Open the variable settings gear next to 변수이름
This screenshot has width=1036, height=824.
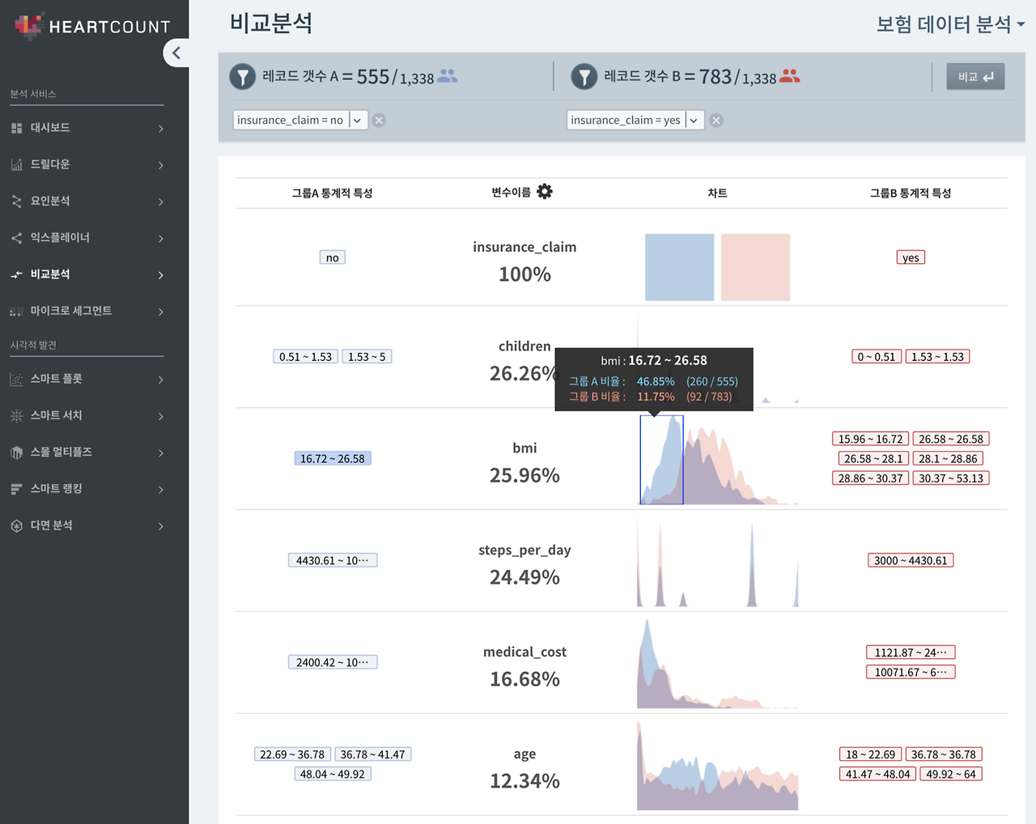click(x=546, y=191)
